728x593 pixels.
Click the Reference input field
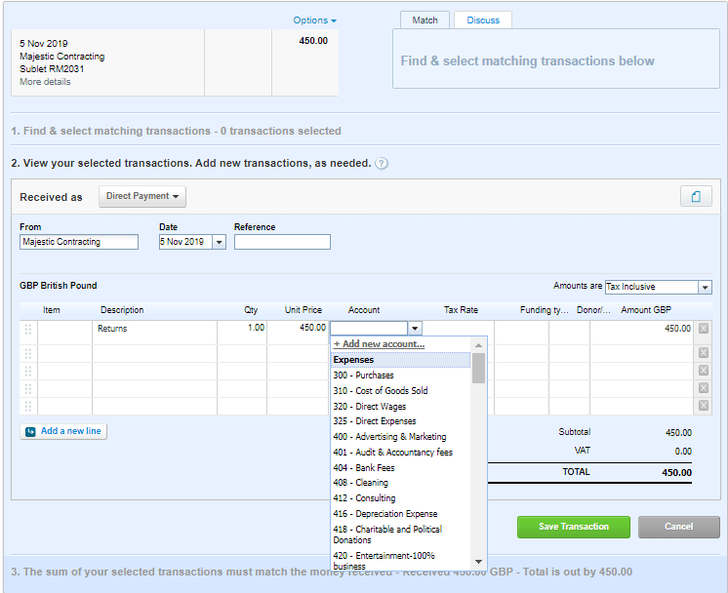coord(282,242)
